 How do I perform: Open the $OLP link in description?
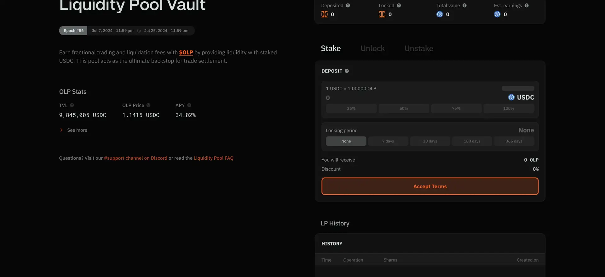point(186,53)
